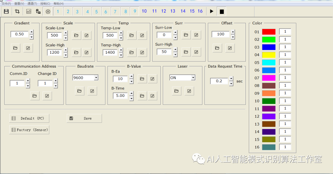Open the settings gear icon
This screenshot has width=333, height=174.
pyautogui.click(x=48, y=11)
